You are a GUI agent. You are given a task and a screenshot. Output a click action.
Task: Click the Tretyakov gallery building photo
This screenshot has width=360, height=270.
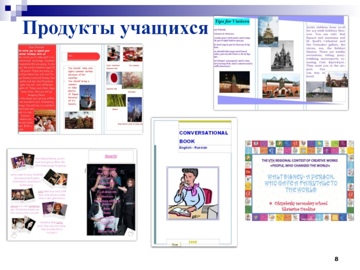(281, 86)
